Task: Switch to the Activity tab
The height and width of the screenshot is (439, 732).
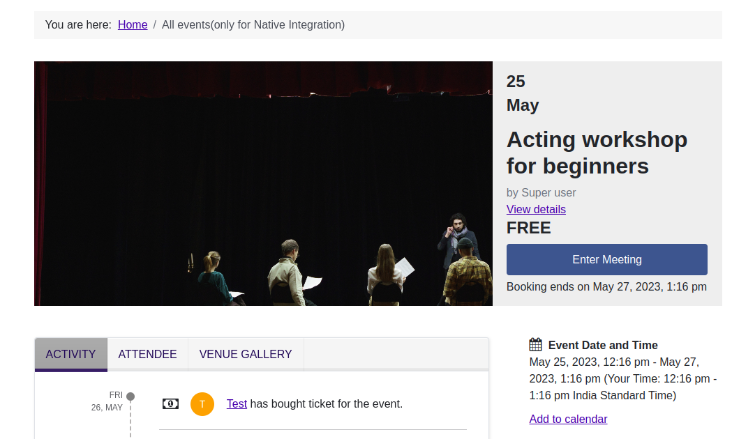Action: coord(70,354)
